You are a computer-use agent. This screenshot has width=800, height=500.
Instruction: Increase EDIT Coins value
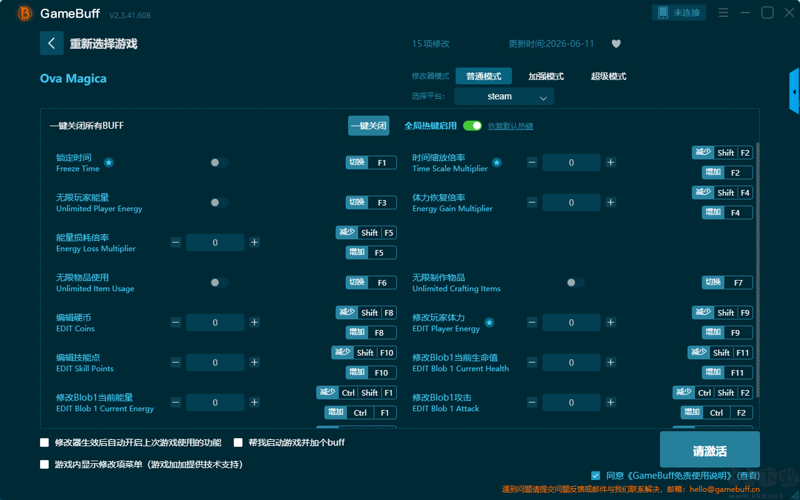pyautogui.click(x=254, y=322)
